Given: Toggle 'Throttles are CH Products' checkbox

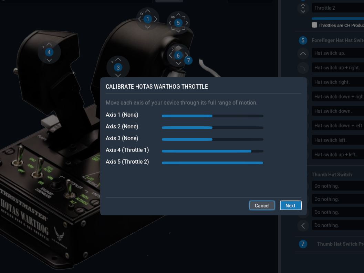Looking at the screenshot, I should coord(314,25).
